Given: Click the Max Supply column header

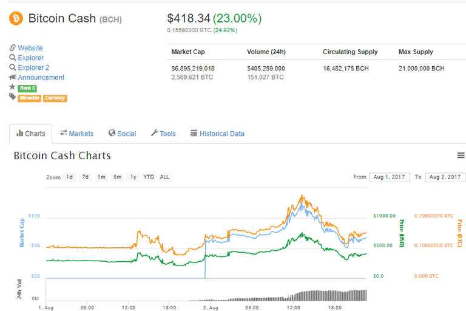Looking at the screenshot, I should point(416,52).
